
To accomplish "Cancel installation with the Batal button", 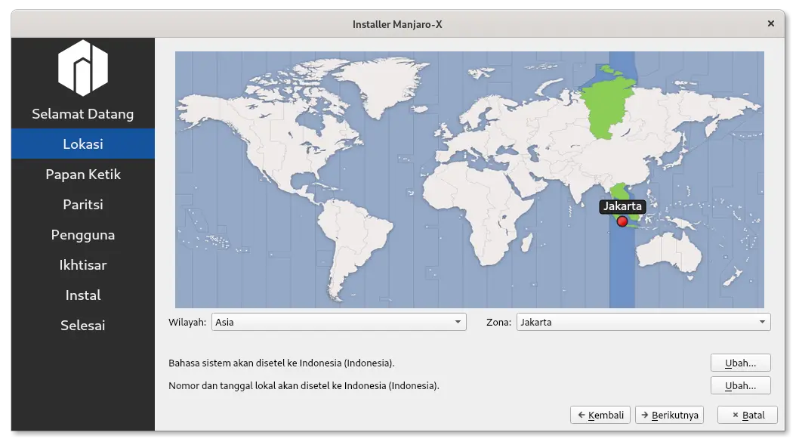I will click(748, 415).
